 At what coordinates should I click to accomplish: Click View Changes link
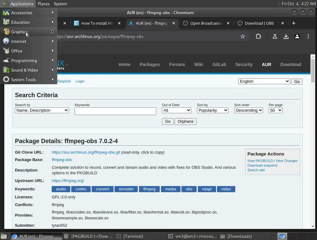(286, 161)
